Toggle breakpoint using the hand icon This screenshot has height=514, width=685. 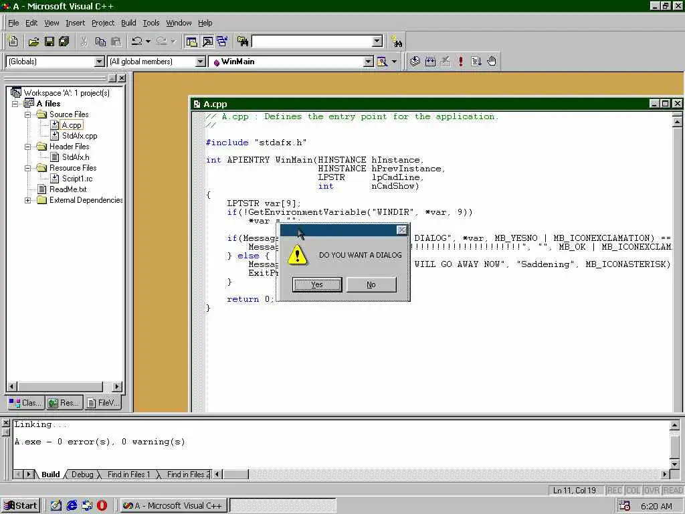(492, 62)
